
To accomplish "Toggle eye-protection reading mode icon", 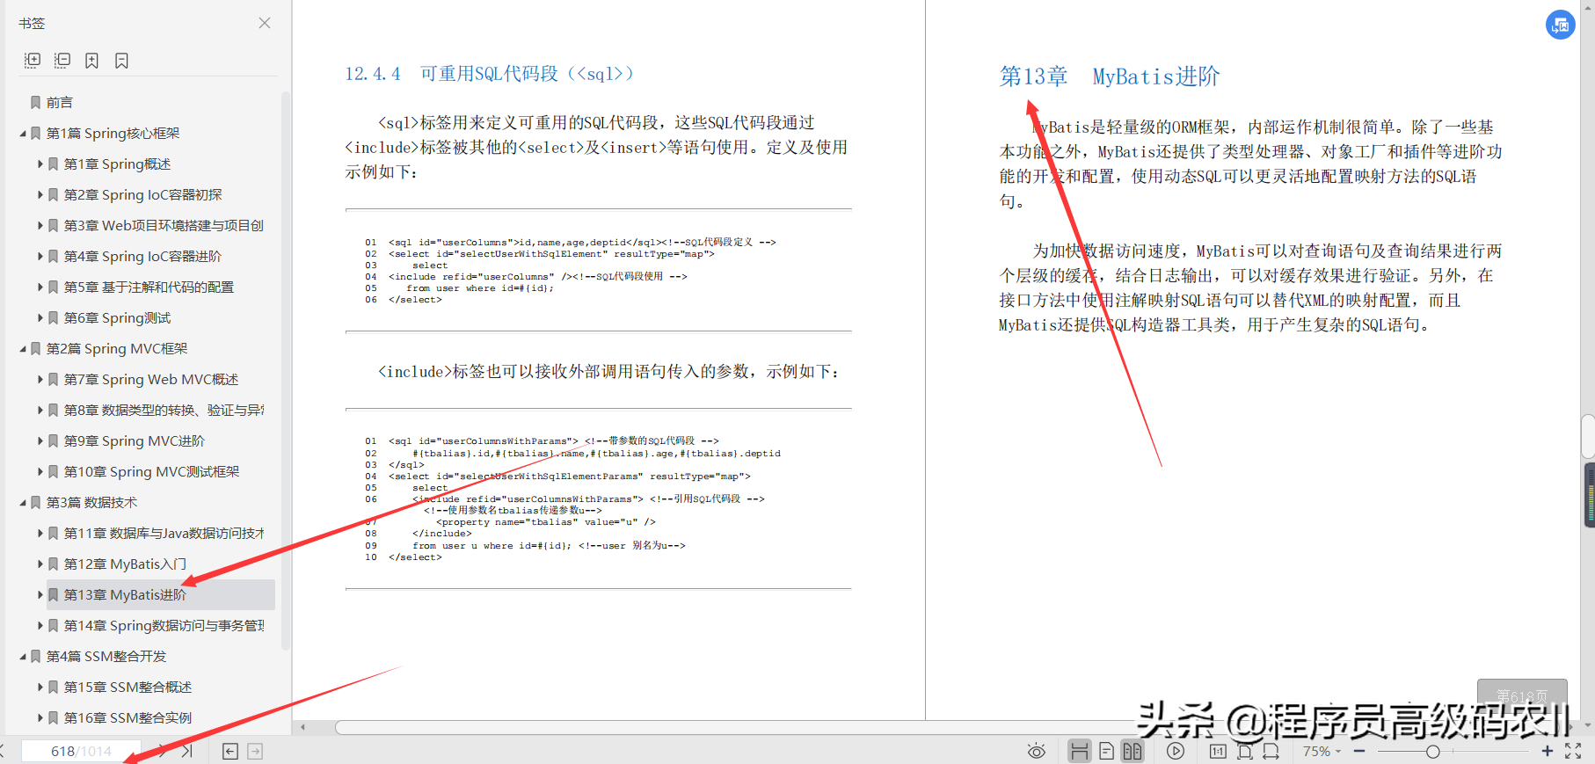I will tap(1037, 751).
